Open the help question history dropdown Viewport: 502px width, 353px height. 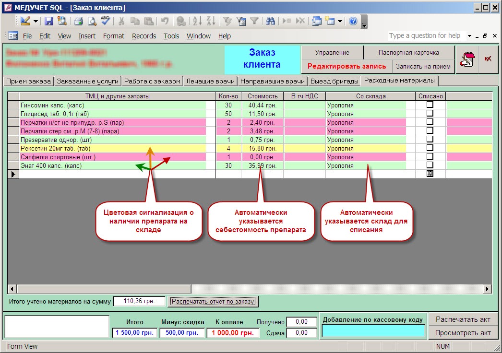coord(469,36)
